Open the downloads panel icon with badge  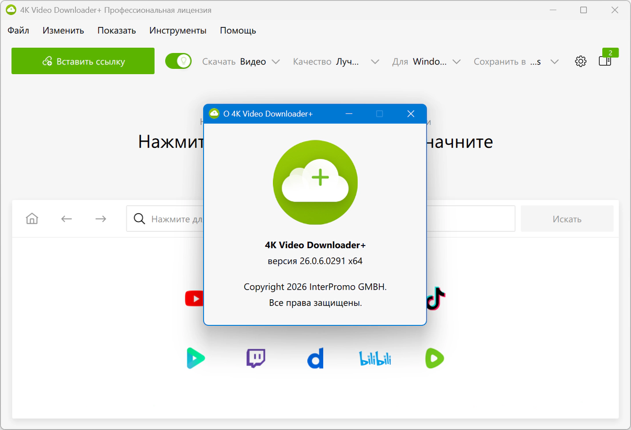click(x=605, y=61)
